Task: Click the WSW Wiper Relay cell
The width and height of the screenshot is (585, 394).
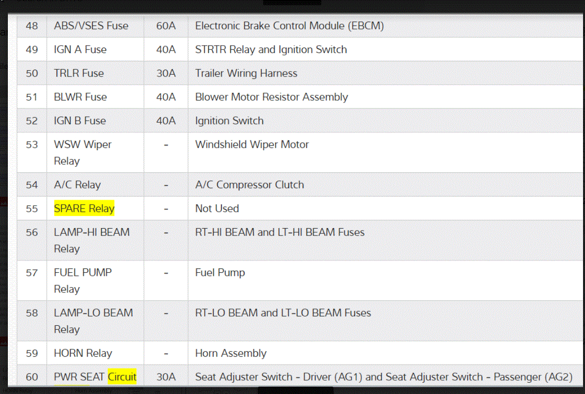Action: pyautogui.click(x=83, y=153)
